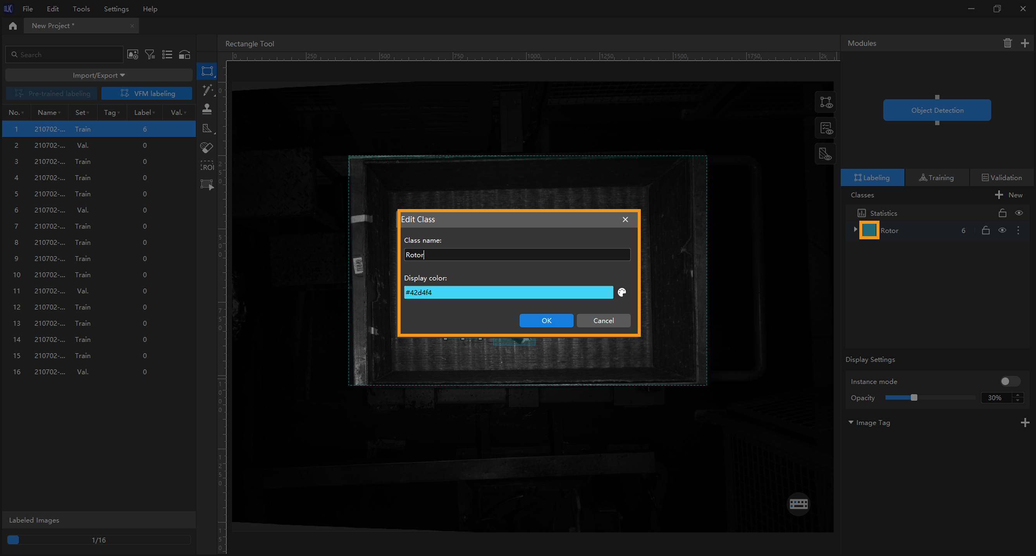The width and height of the screenshot is (1036, 556).
Task: Open Import/Export dropdown
Action: pyautogui.click(x=98, y=75)
